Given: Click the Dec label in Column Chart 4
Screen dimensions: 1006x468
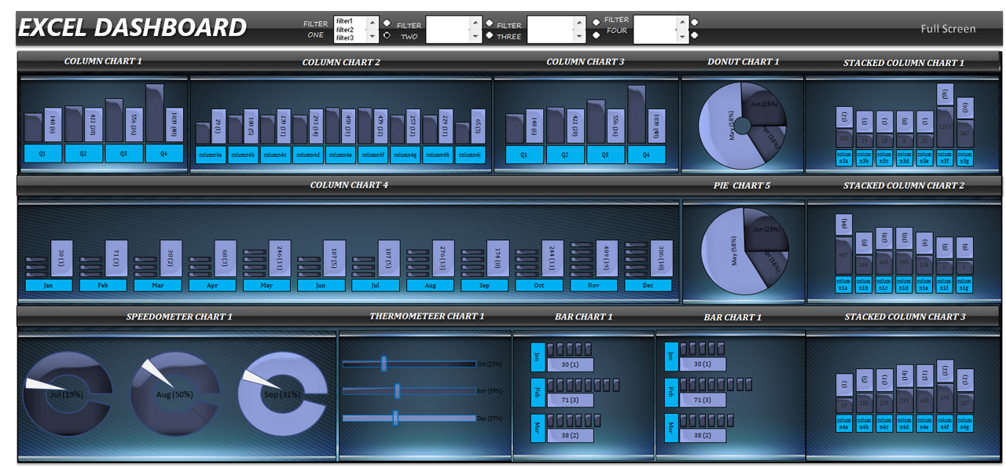Looking at the screenshot, I should pos(648,286).
